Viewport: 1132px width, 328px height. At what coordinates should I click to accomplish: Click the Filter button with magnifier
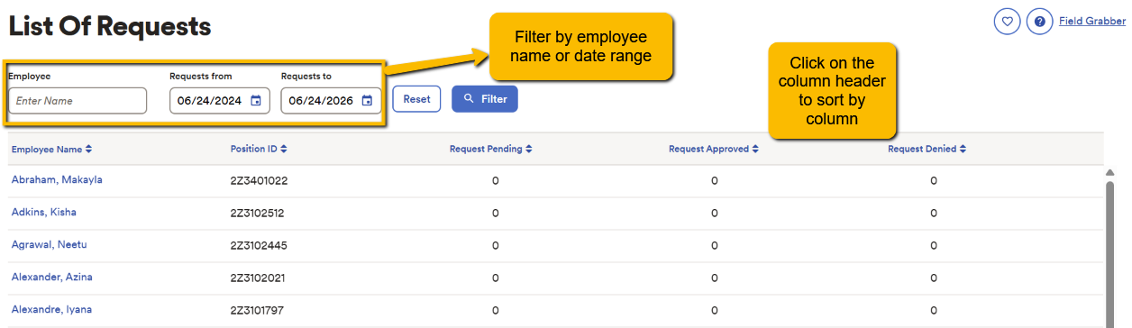[x=485, y=99]
